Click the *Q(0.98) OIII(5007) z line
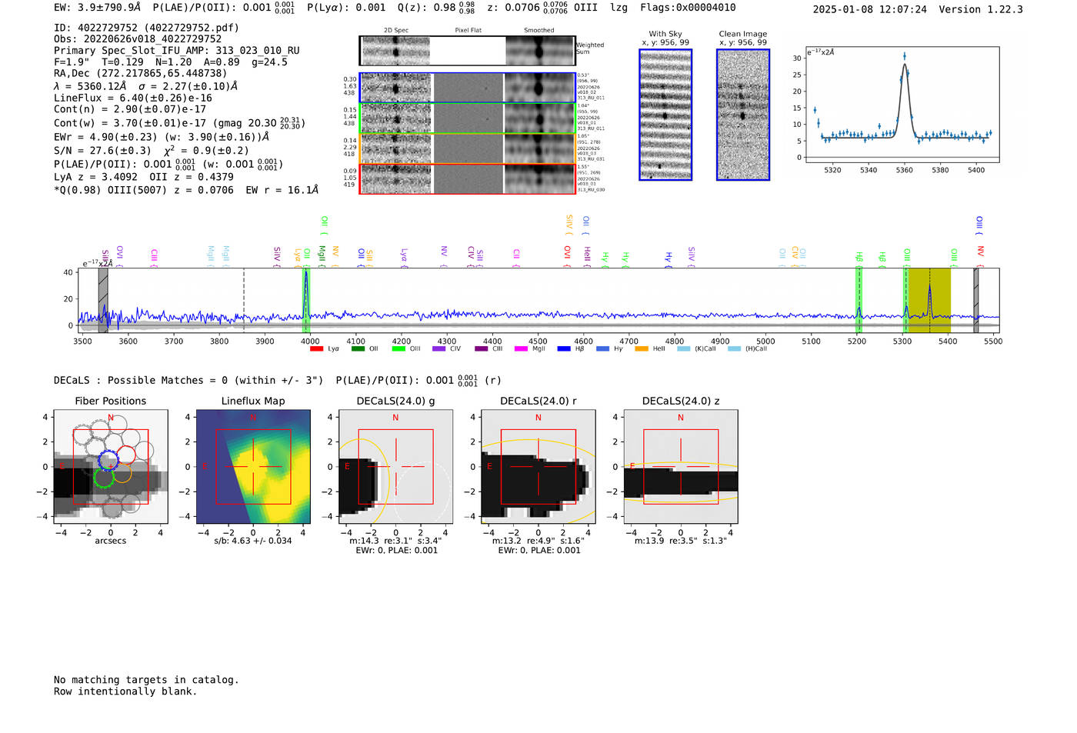1077x733 pixels. 186,190
